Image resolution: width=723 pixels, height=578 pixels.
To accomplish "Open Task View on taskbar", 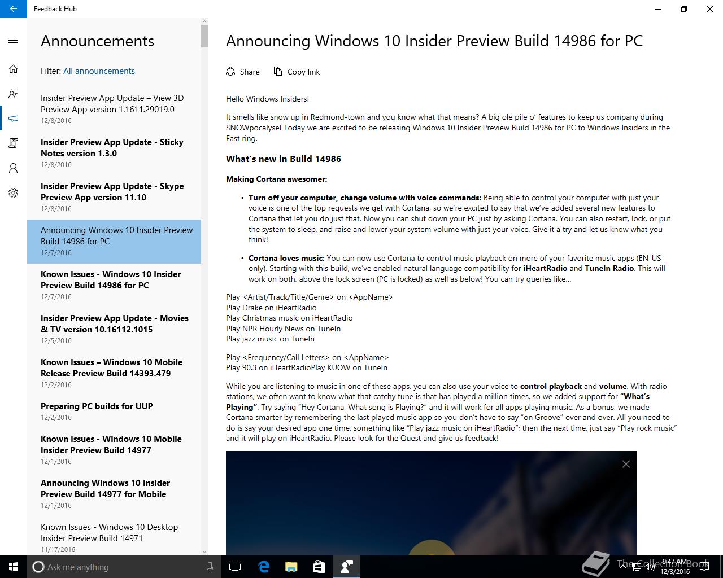I will tap(235, 567).
